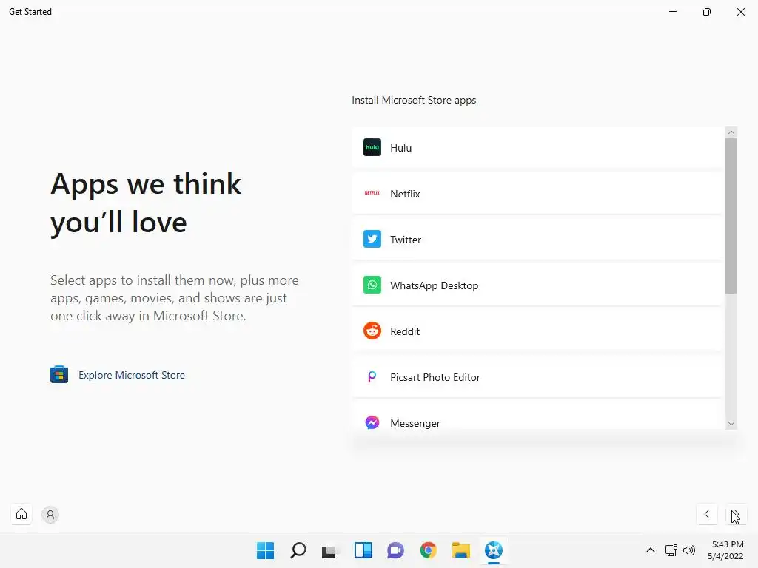This screenshot has height=568, width=758.
Task: Open the account profile icon
Action: pyautogui.click(x=50, y=515)
